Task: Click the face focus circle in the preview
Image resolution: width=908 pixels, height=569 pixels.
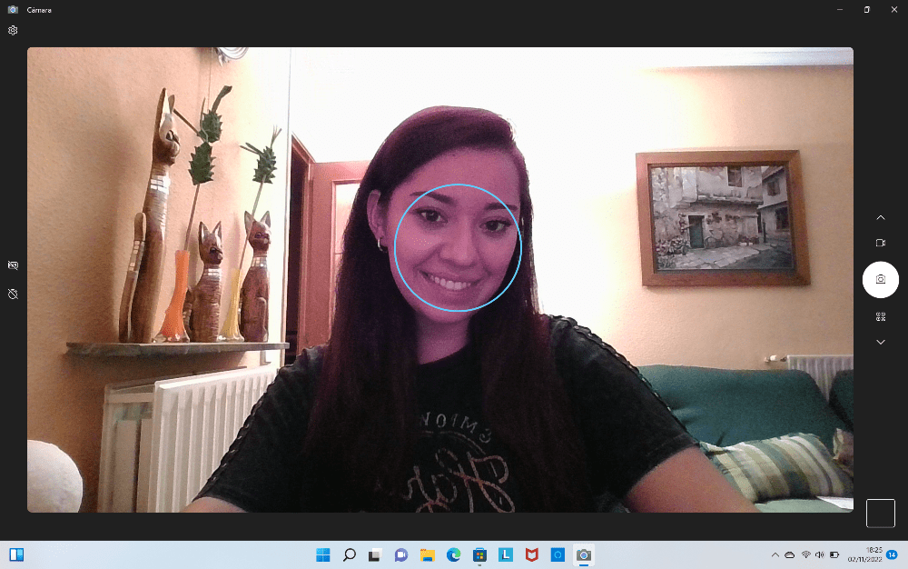Action: click(x=458, y=247)
